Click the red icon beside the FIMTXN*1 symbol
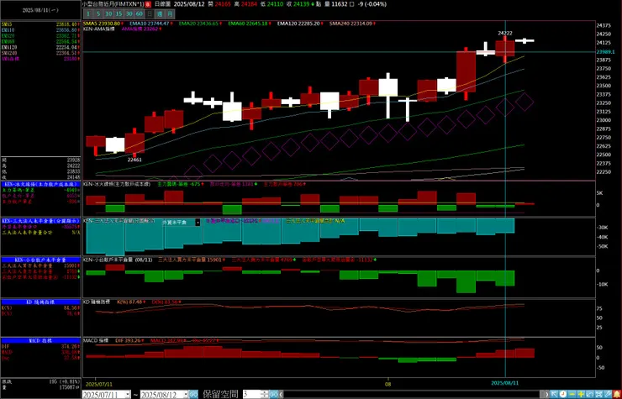The height and width of the screenshot is (399, 622). [x=148, y=4]
